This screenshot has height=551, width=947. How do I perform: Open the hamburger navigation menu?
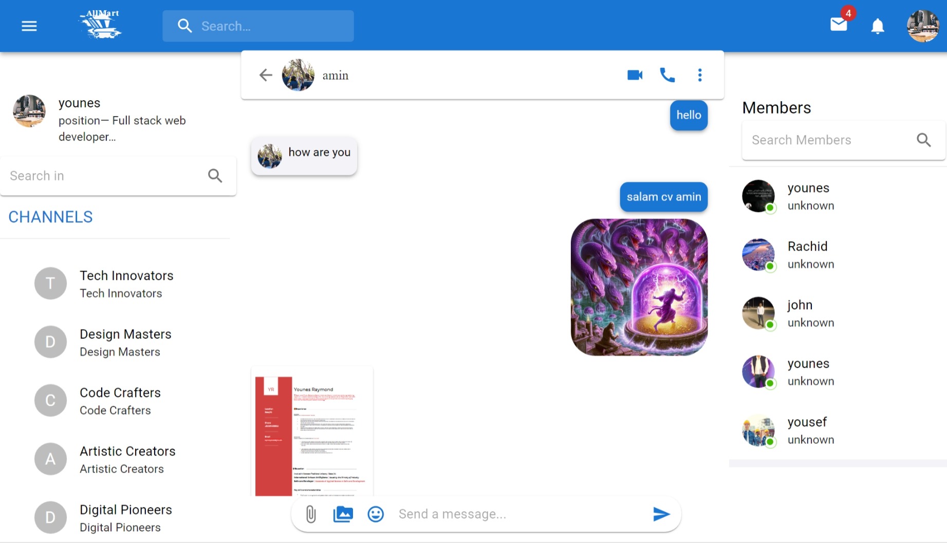click(x=29, y=26)
